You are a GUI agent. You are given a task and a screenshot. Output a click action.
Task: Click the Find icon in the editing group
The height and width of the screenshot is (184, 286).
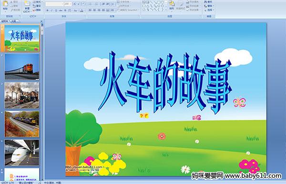pyautogui.click(x=208, y=1)
